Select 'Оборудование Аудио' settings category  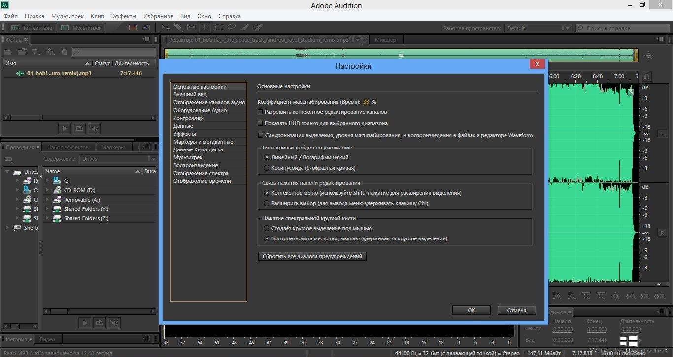coord(209,110)
